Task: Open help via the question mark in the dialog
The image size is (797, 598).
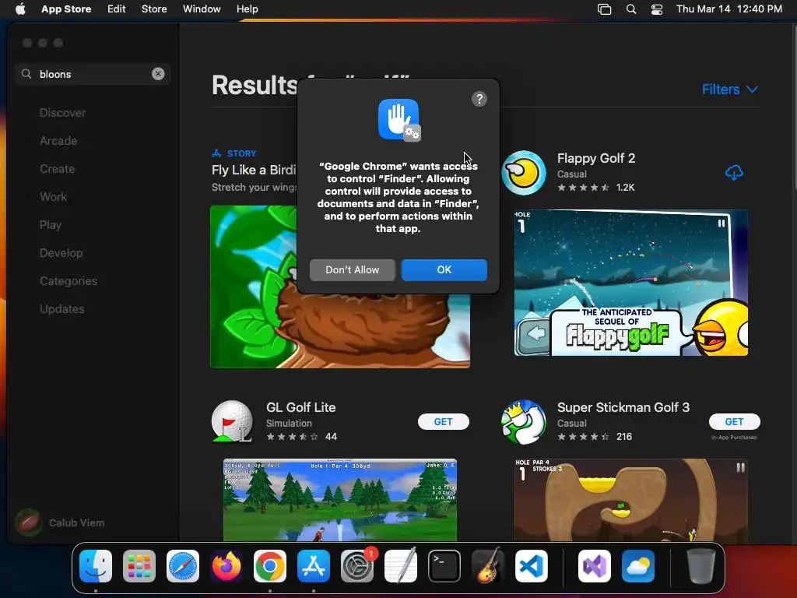Action: click(479, 99)
